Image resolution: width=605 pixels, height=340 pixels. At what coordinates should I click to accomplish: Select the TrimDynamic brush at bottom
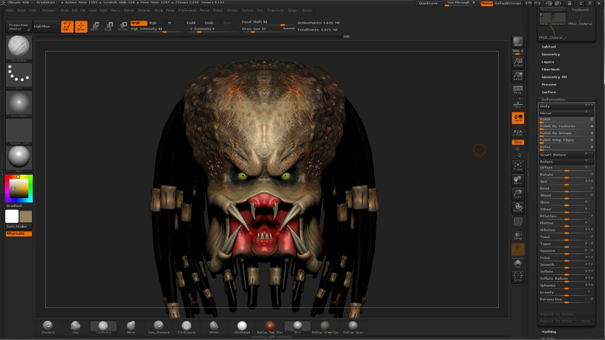(186, 327)
